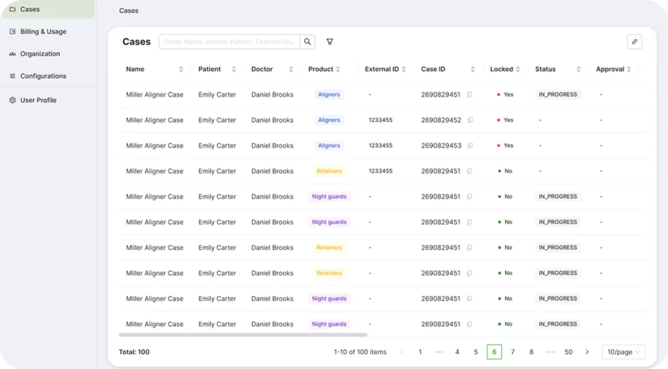
Task: Sort by Name column arrows
Action: tap(181, 69)
